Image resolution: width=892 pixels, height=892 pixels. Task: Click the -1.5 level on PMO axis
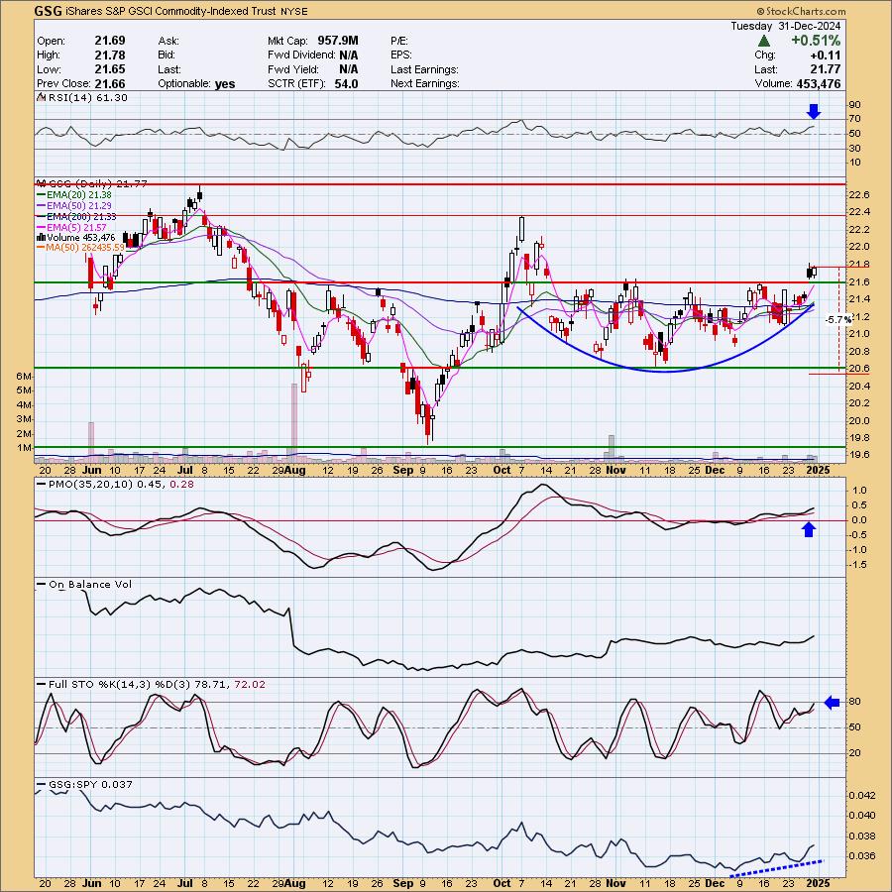(x=857, y=565)
